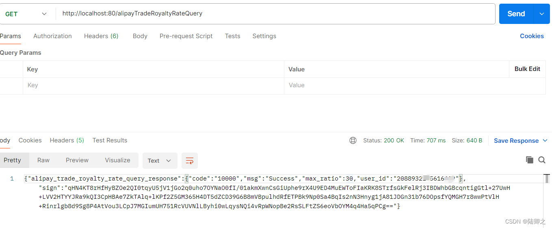Open the Text format dropdown
Screen dimensions: 552x228
[160, 161]
